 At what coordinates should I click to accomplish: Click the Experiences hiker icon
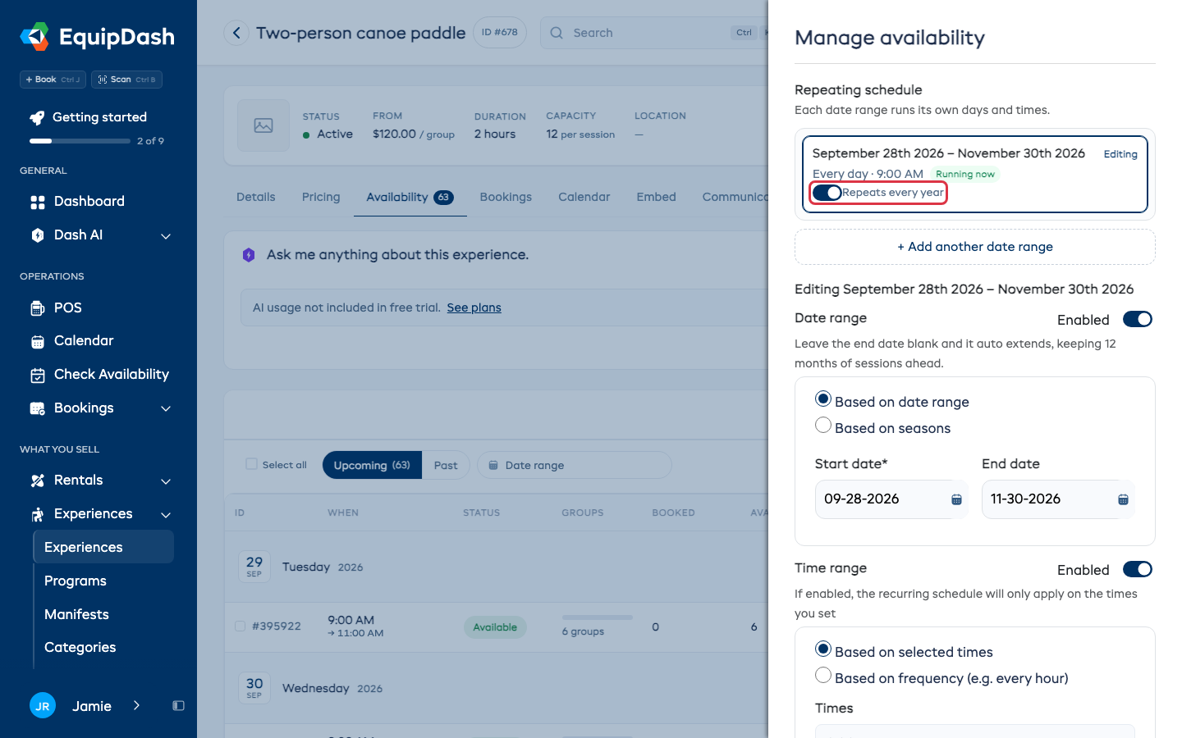[x=38, y=514]
